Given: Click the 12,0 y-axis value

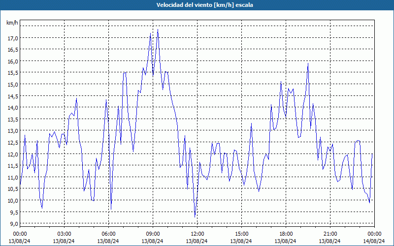Looking at the screenshot, I should 13,154.
